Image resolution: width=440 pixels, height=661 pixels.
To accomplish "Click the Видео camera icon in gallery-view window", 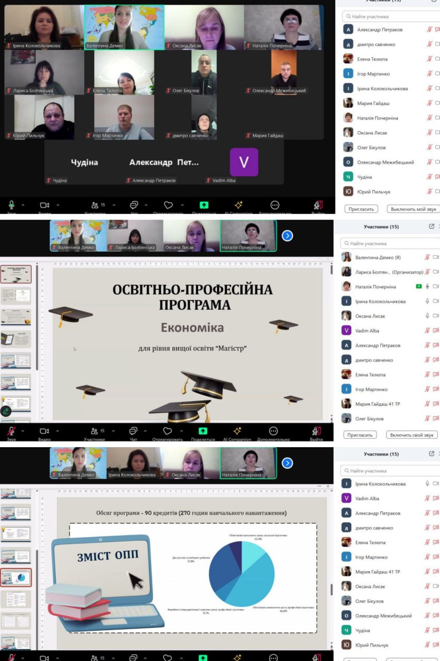I will 44,205.
